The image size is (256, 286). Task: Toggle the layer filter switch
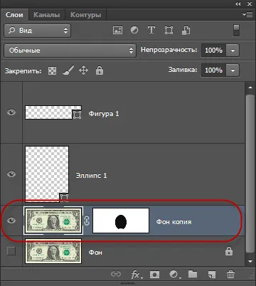(x=236, y=31)
